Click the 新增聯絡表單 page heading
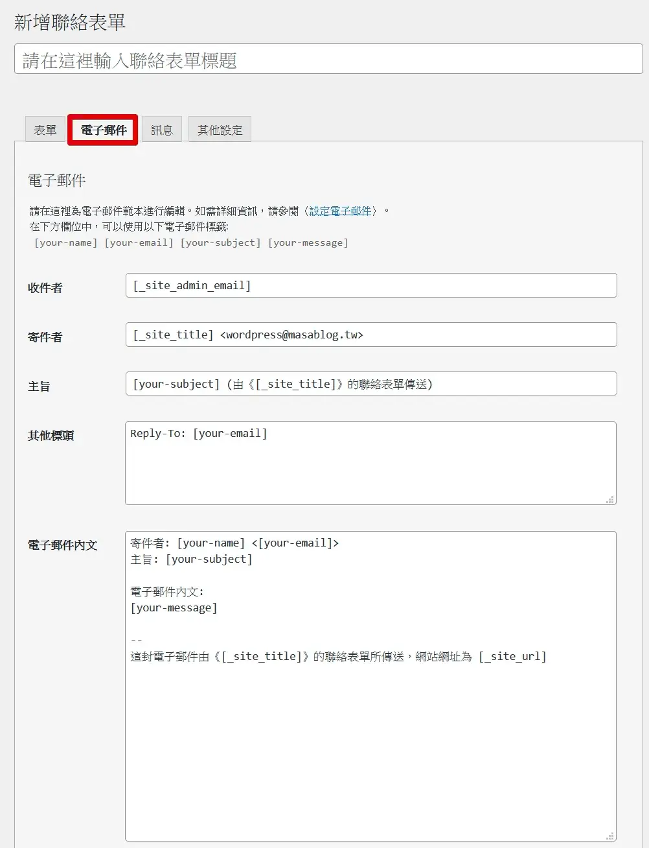649x848 pixels. [70, 22]
